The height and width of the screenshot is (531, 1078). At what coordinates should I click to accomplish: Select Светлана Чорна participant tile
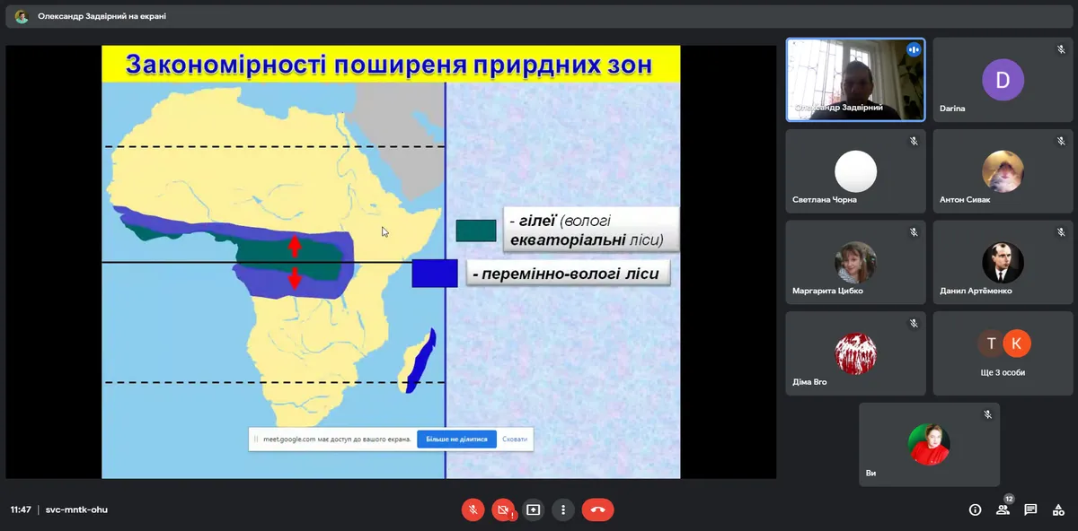pos(855,170)
